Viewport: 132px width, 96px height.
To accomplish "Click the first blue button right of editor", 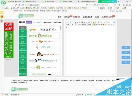I will (126, 47).
